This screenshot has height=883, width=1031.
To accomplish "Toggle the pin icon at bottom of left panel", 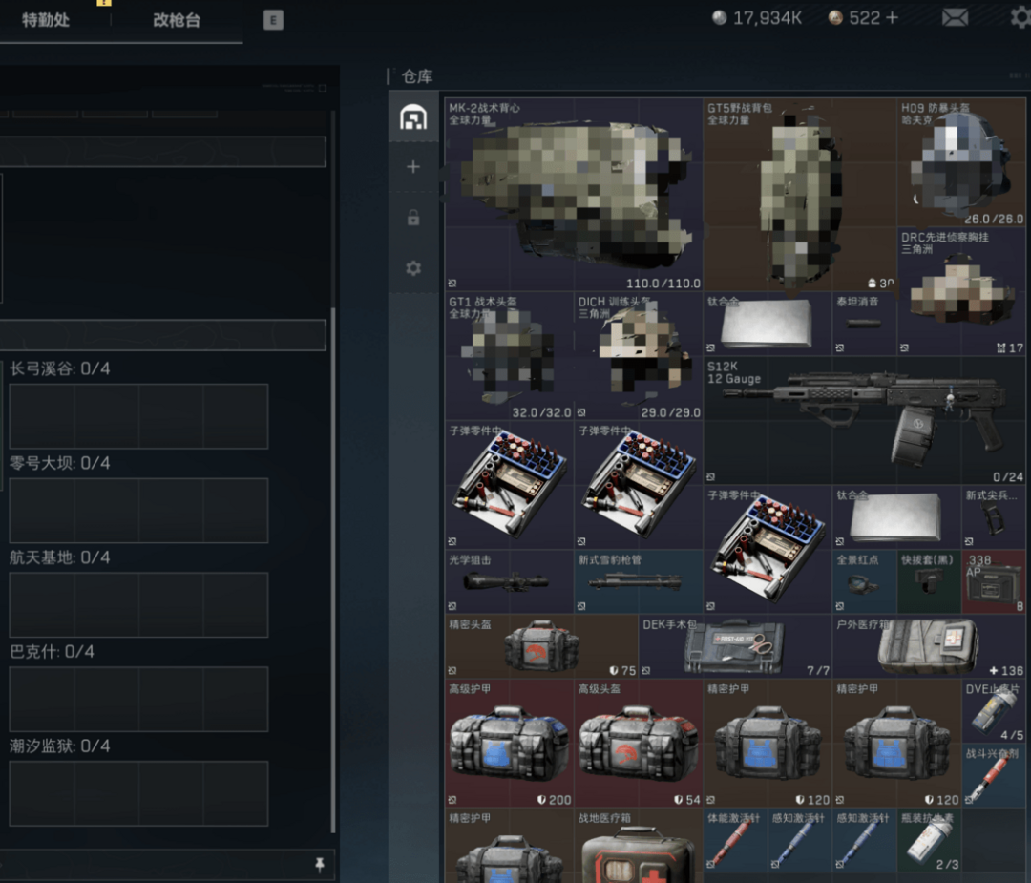I will point(320,865).
